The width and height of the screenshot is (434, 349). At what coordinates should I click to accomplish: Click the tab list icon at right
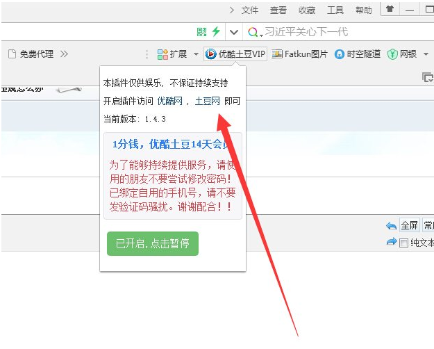tap(427, 77)
